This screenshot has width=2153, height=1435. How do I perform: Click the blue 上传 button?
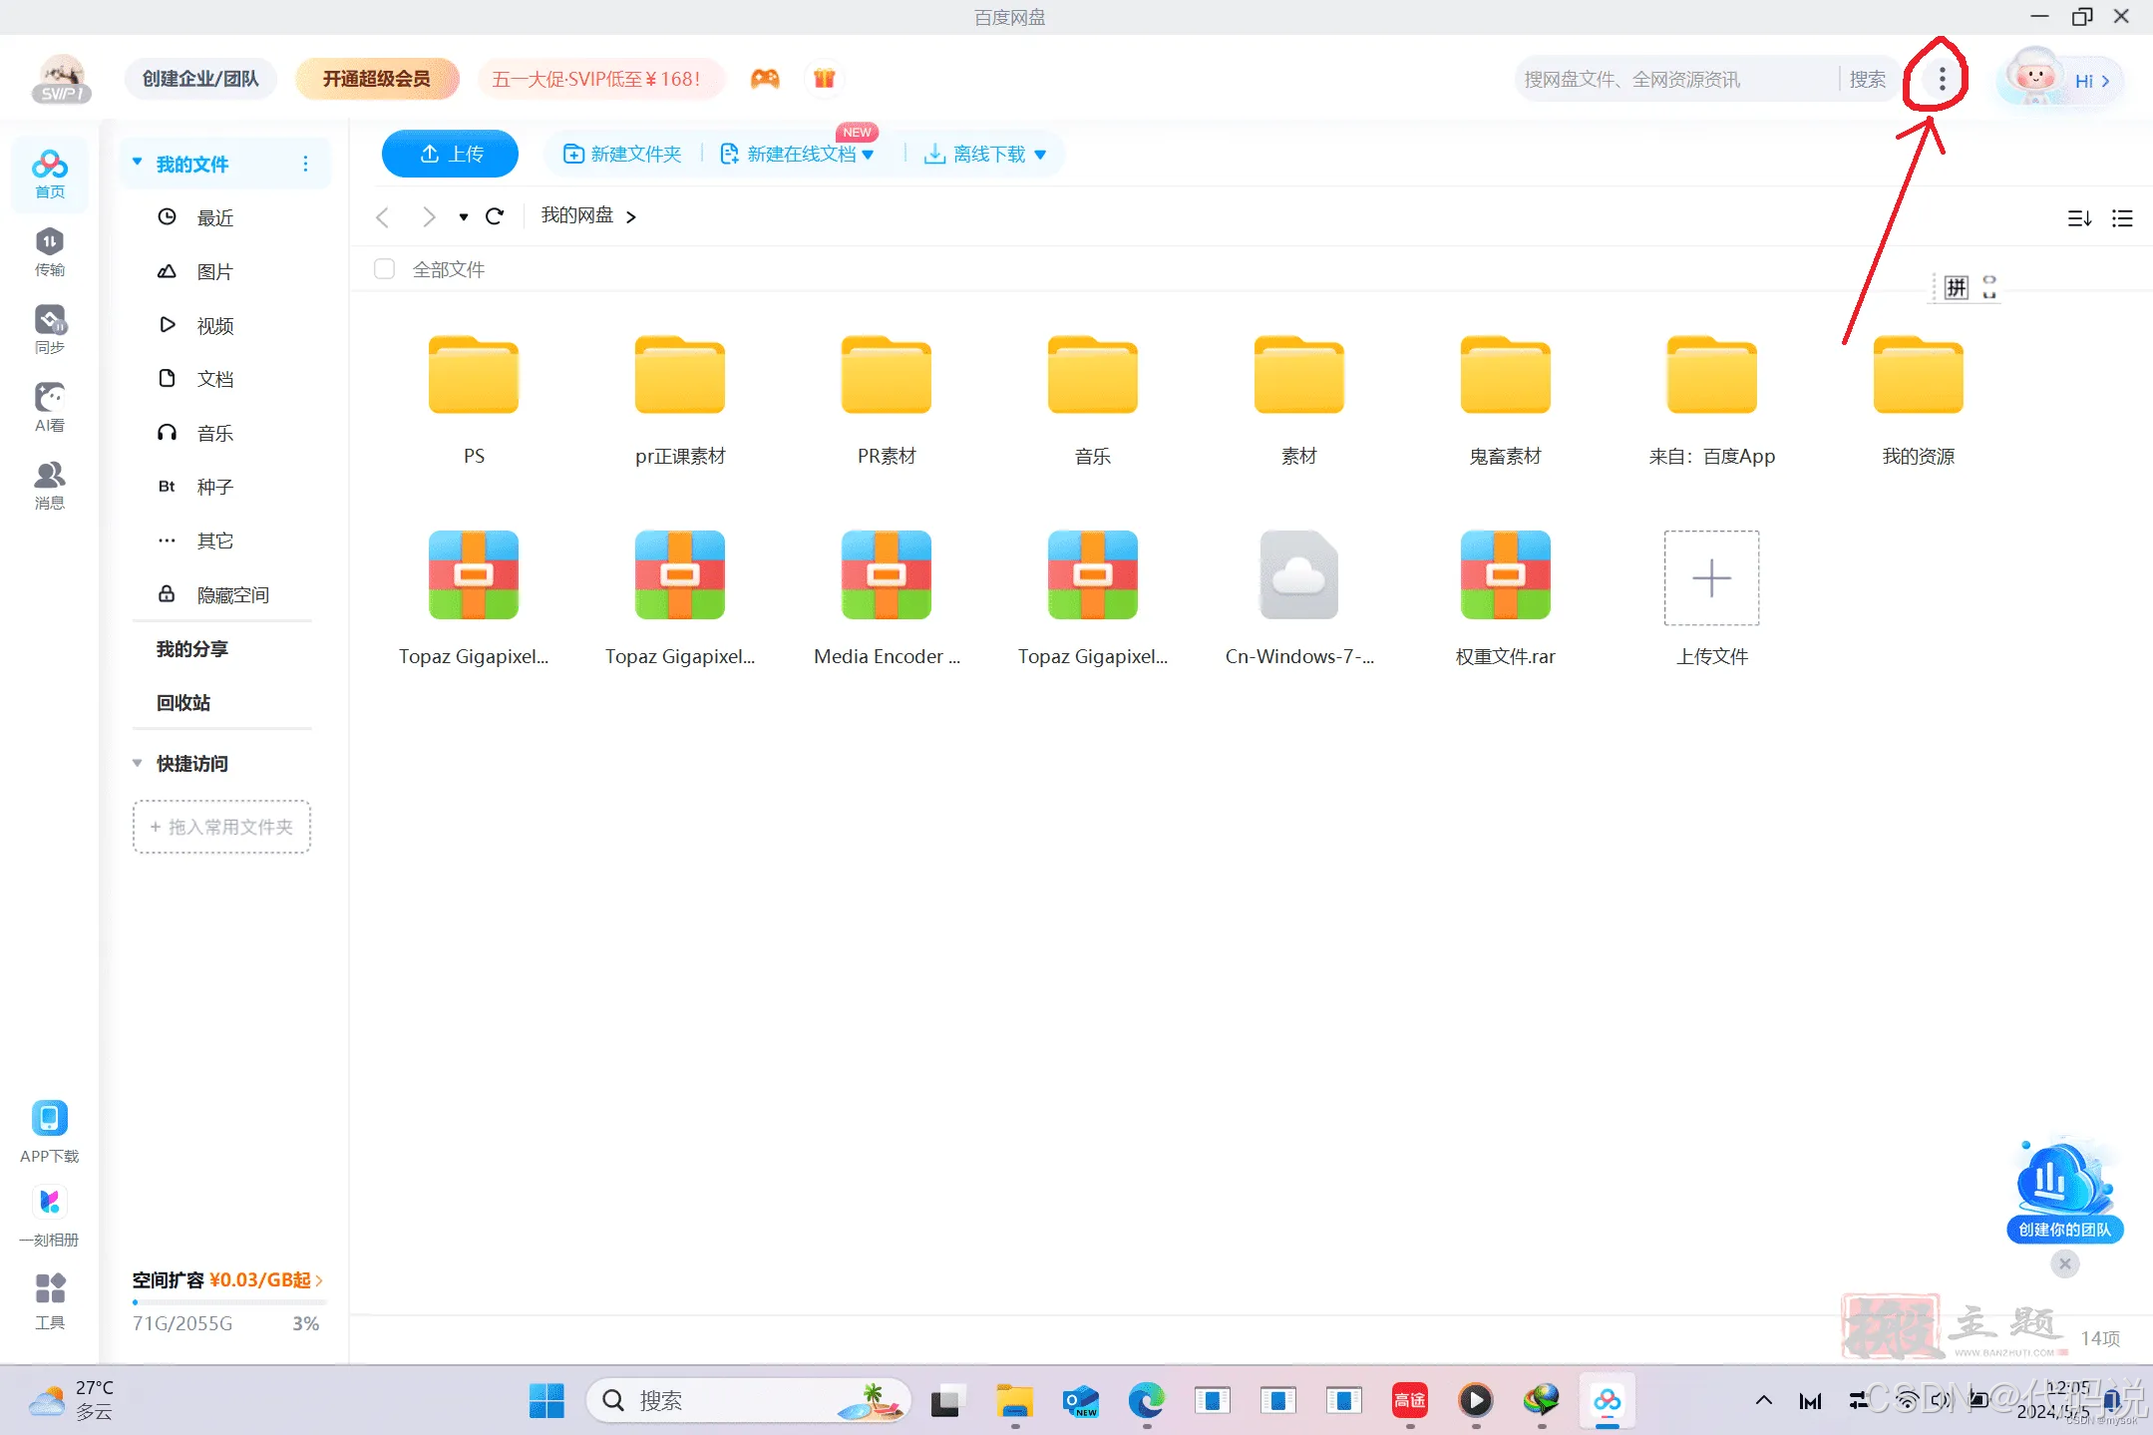coord(450,154)
